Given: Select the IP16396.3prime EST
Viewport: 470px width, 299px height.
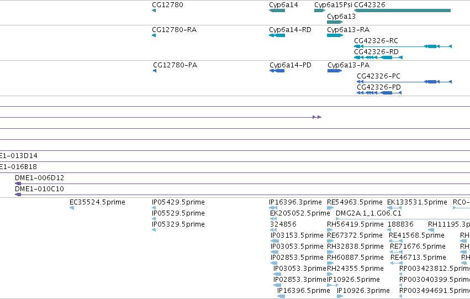Looking at the screenshot, I should tap(273, 208).
